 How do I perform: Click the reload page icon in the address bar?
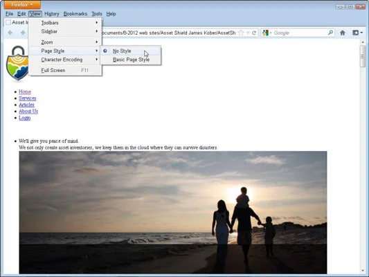click(254, 33)
